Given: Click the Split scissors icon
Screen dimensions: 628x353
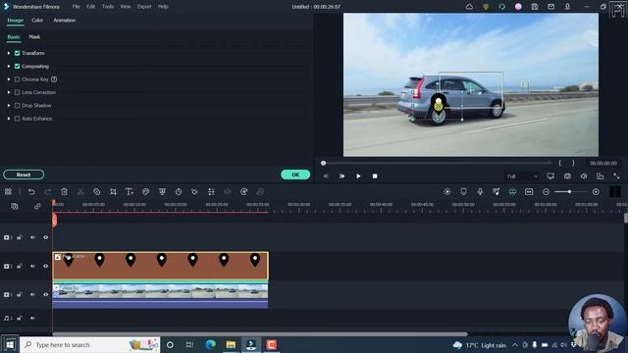Looking at the screenshot, I should pos(80,192).
